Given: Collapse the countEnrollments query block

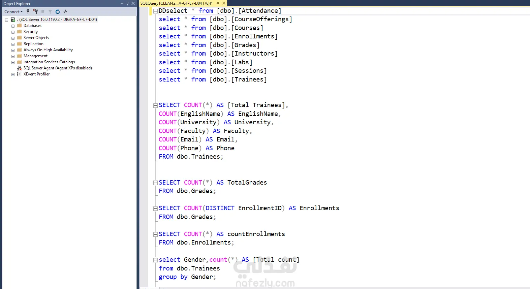Looking at the screenshot, I should click(155, 234).
